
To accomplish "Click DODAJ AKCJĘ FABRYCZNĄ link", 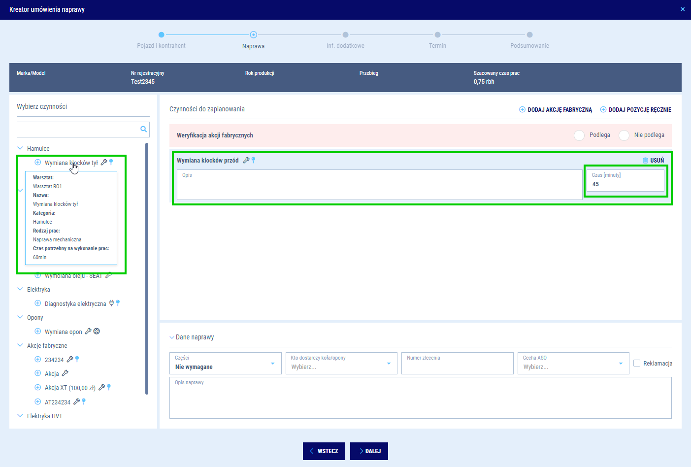I will 556,110.
